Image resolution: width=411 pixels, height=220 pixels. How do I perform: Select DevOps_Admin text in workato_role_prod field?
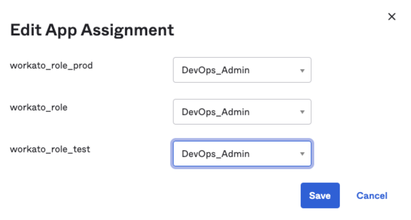click(215, 70)
